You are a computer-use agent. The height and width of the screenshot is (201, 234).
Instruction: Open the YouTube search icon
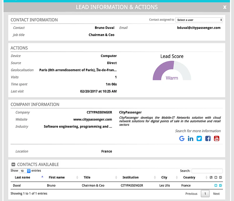[216, 138]
